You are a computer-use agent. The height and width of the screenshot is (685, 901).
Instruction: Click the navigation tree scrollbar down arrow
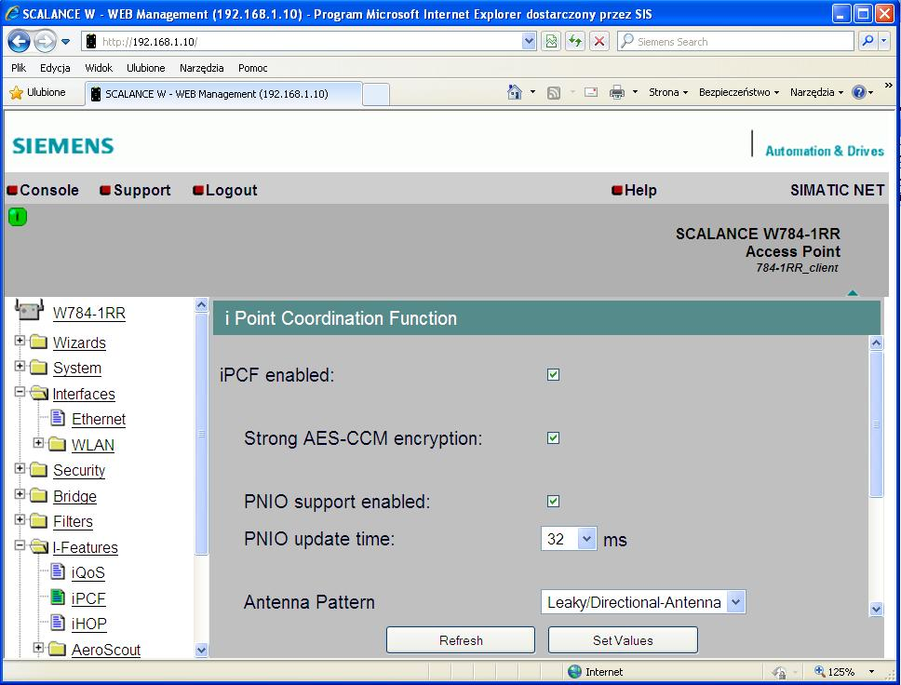(201, 650)
